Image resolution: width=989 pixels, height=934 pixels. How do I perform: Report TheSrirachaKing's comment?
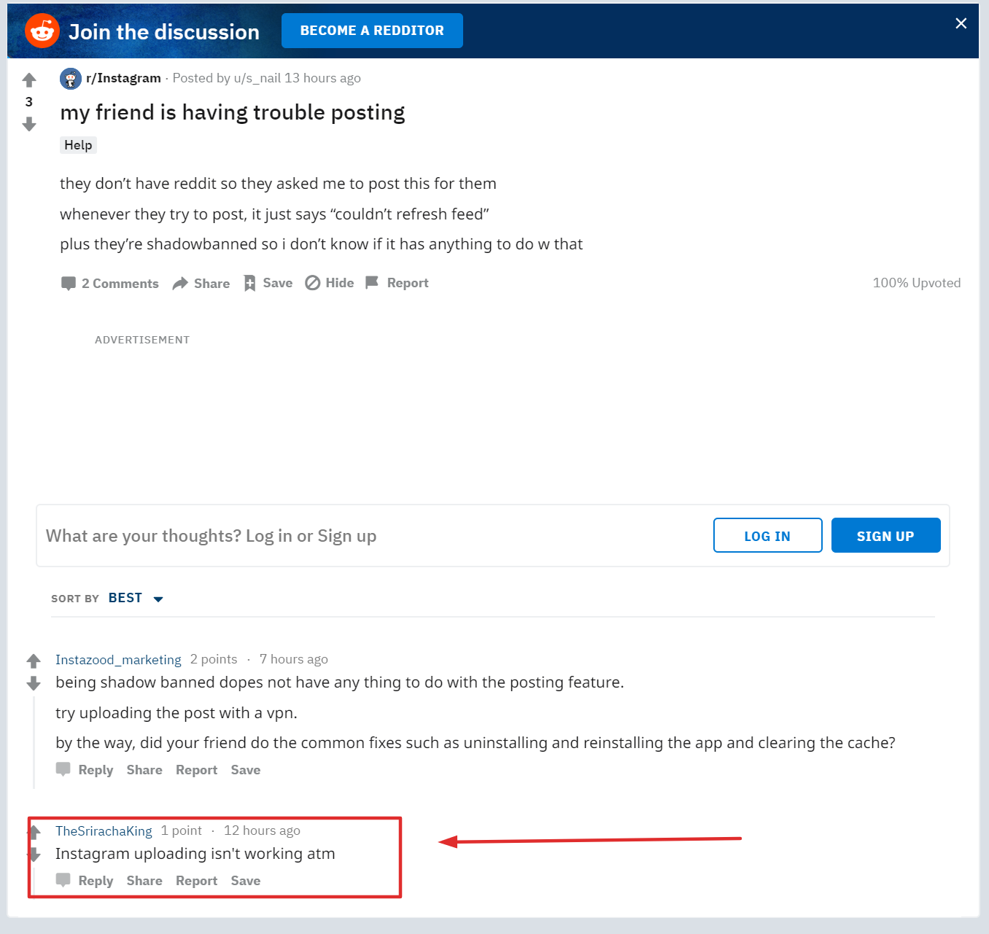196,881
